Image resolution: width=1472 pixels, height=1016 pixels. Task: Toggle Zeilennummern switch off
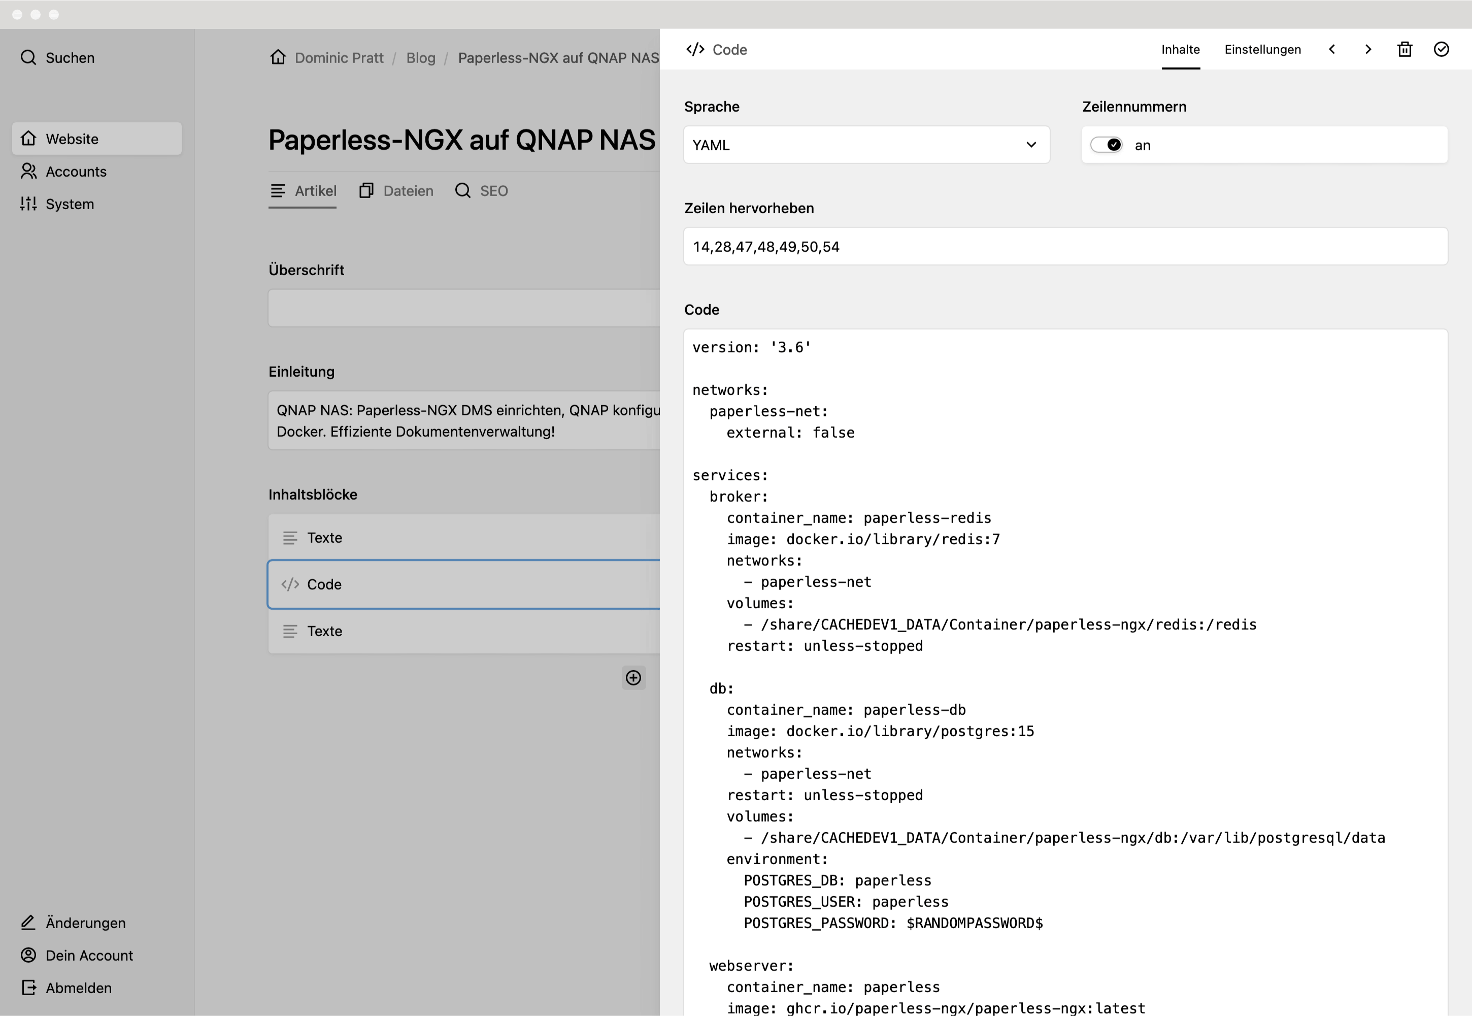[x=1107, y=145]
